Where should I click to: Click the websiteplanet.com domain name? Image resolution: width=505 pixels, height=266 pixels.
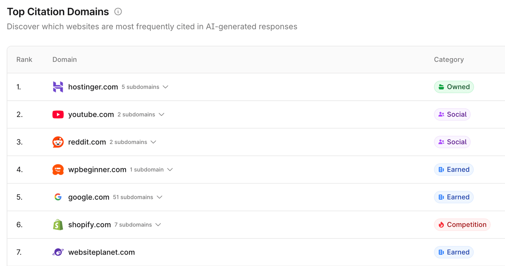pyautogui.click(x=101, y=252)
